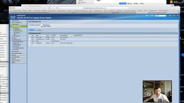This screenshot has height=103, width=184.
Task: Switch to the Access tab in the background window
Action: click(x=142, y=3)
